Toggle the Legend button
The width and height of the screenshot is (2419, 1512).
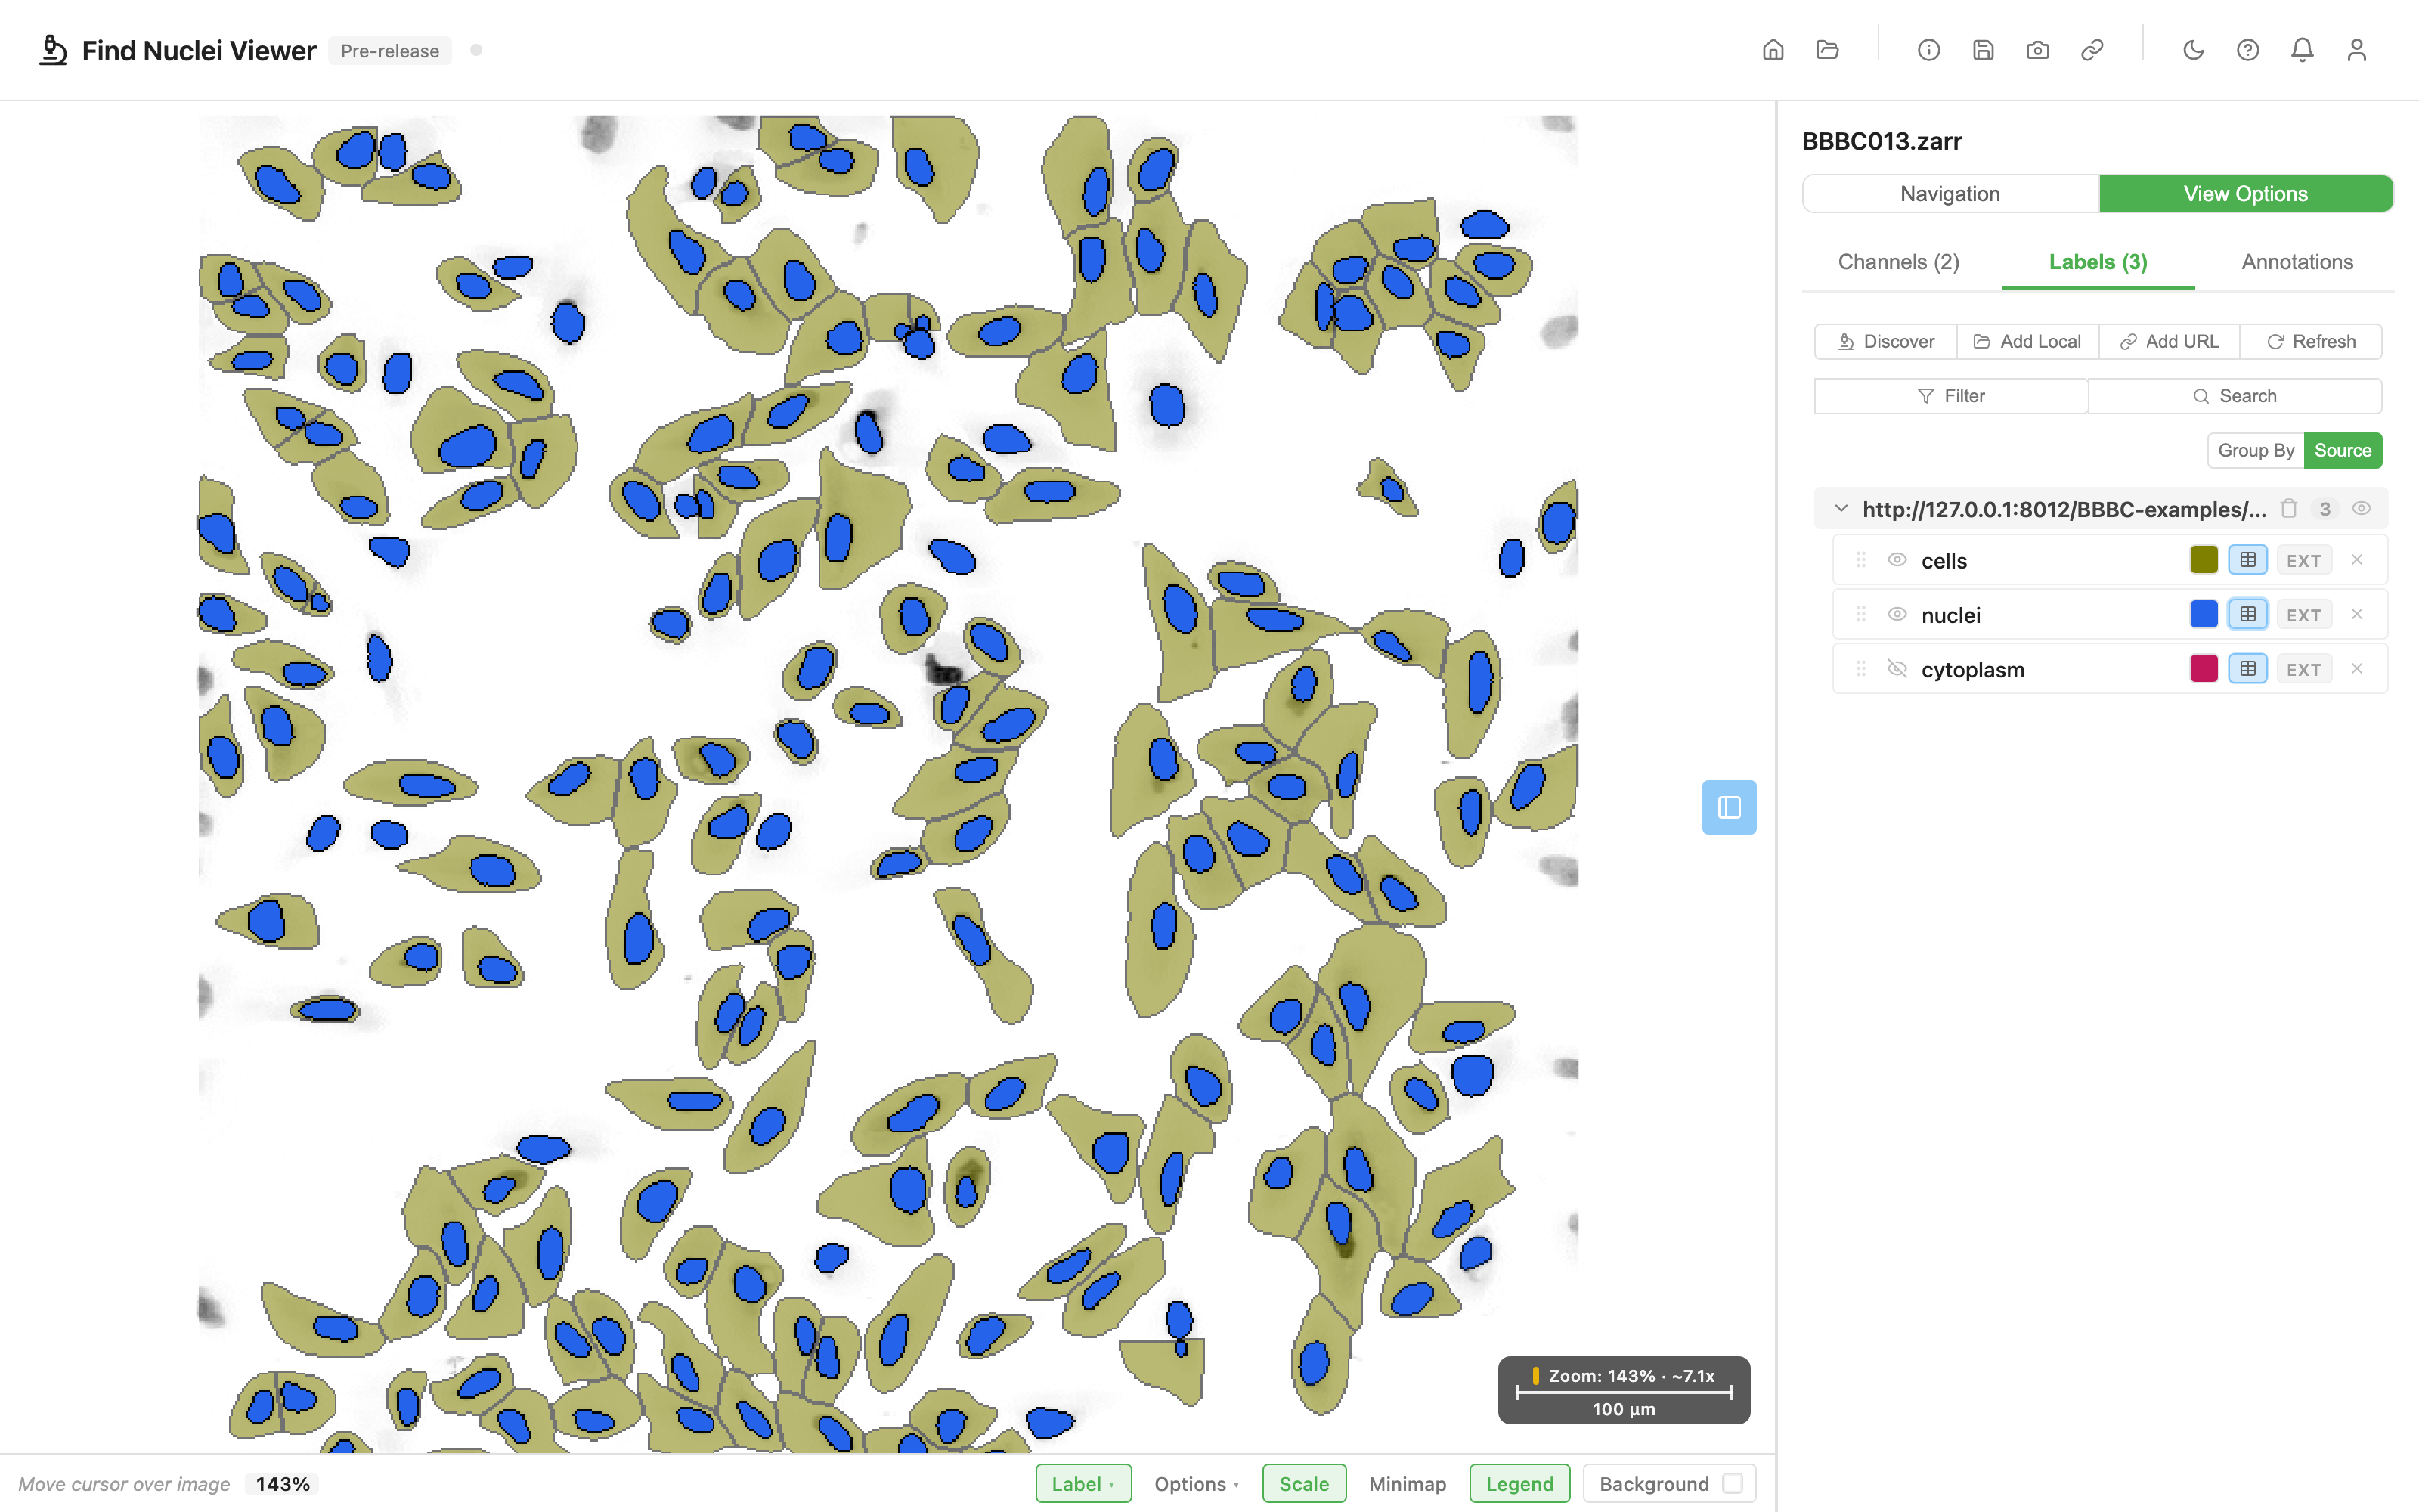point(1519,1483)
